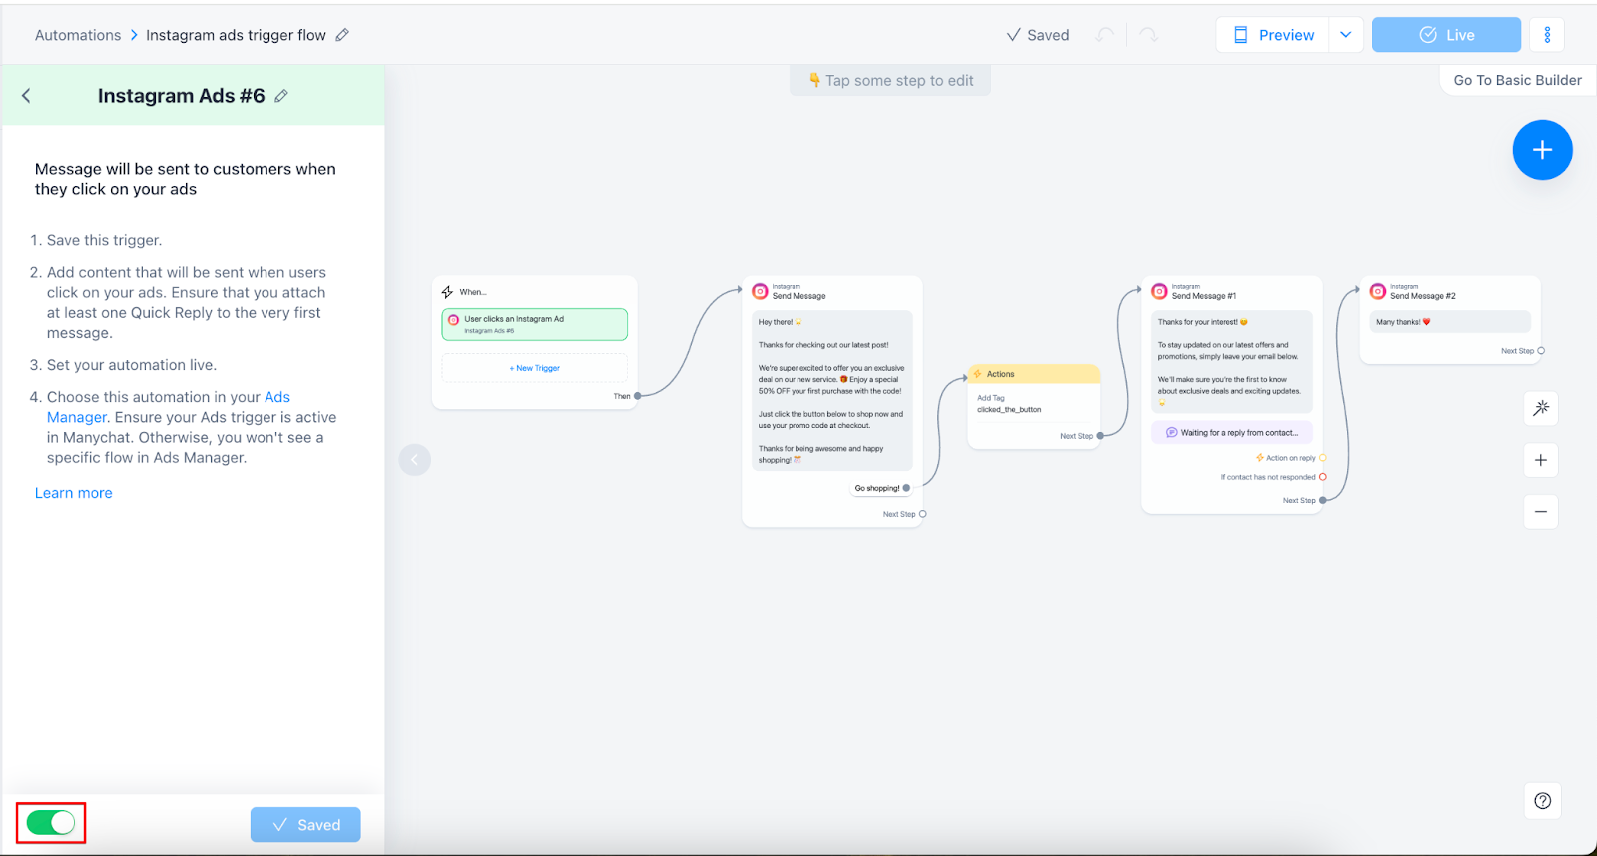The width and height of the screenshot is (1597, 856).
Task: Zoom out on the flow canvas
Action: [x=1541, y=512]
